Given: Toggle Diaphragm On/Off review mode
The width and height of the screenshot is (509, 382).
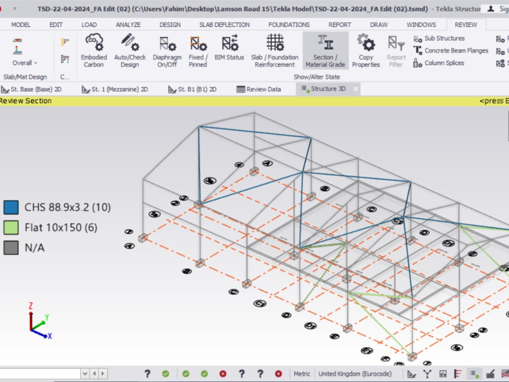Looking at the screenshot, I should point(167,50).
